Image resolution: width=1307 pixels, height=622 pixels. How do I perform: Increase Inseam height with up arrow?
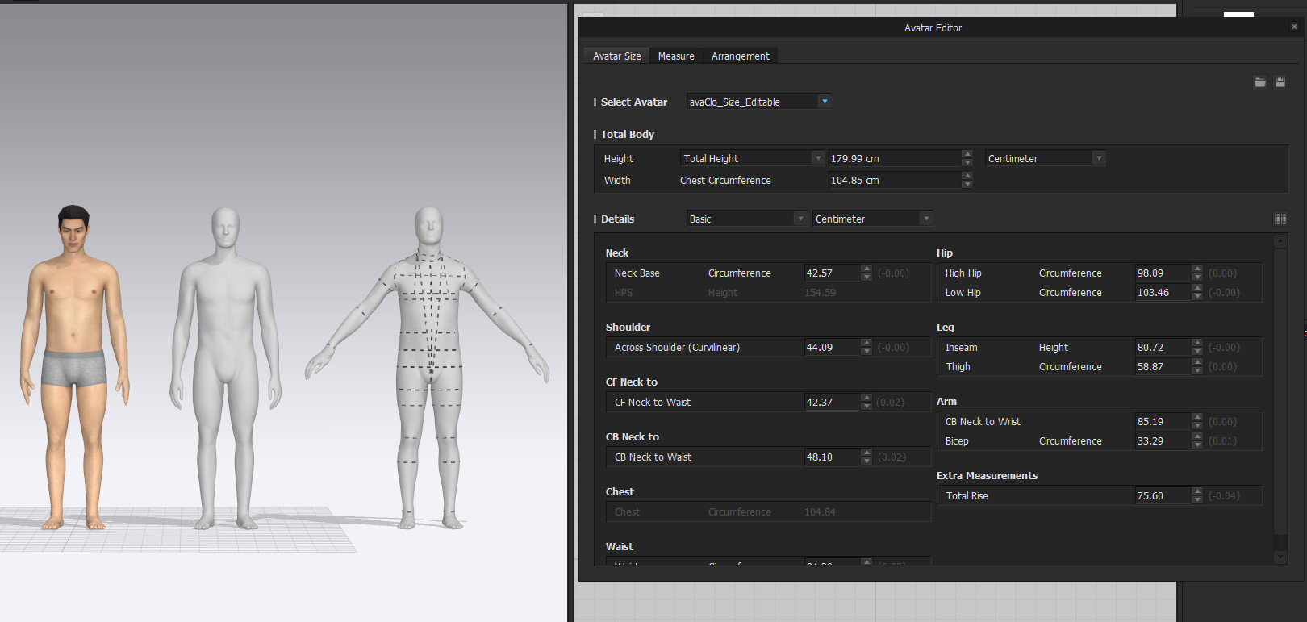[x=1197, y=343]
